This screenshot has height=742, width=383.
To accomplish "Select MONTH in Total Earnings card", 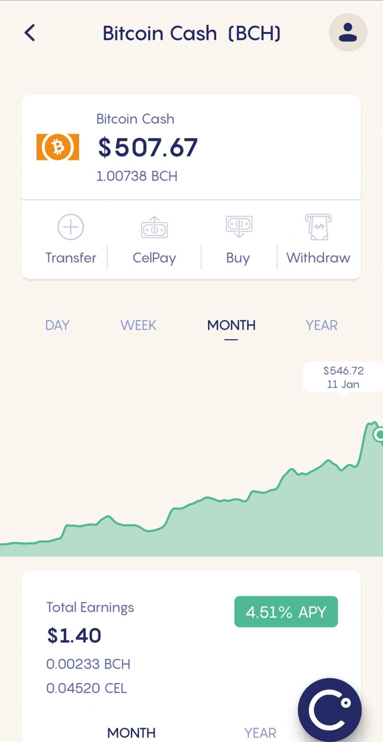I will click(x=131, y=733).
